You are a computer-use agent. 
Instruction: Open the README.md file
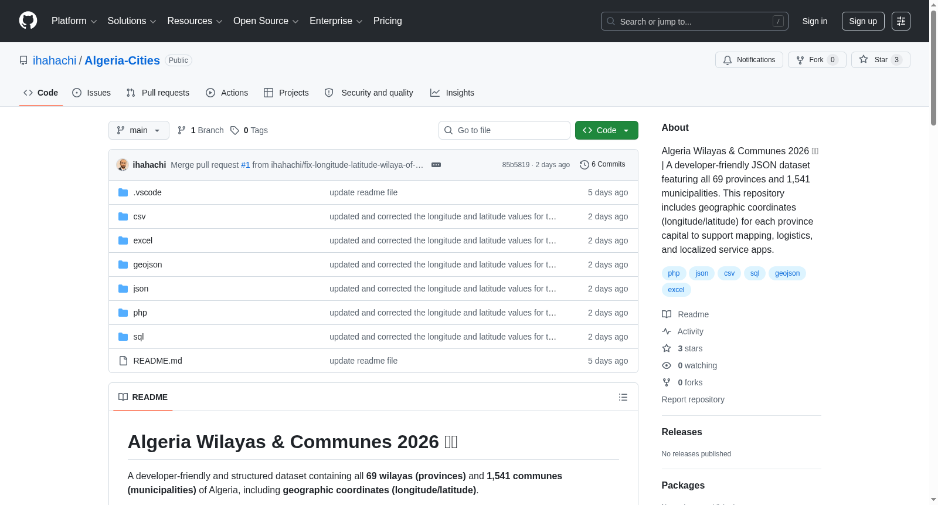click(x=158, y=361)
